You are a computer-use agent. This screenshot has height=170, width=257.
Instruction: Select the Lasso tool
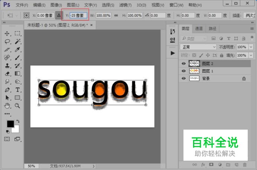tap(7, 41)
